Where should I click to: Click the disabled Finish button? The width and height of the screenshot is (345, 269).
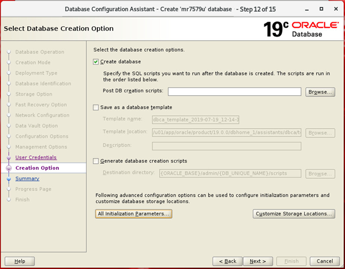[292, 261]
